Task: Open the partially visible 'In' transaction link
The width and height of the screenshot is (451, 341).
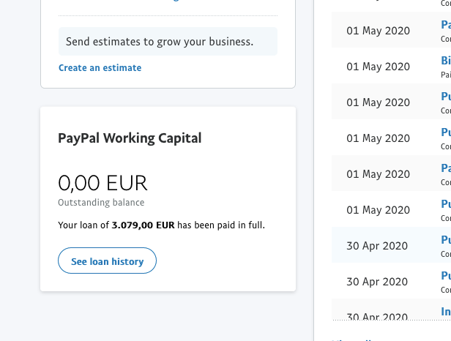Action: [x=446, y=312]
